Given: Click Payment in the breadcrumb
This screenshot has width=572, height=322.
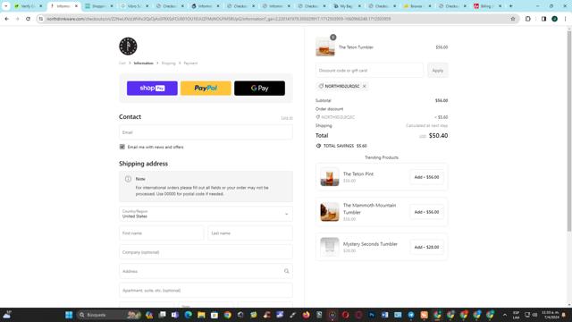Looking at the screenshot, I should (190, 64).
